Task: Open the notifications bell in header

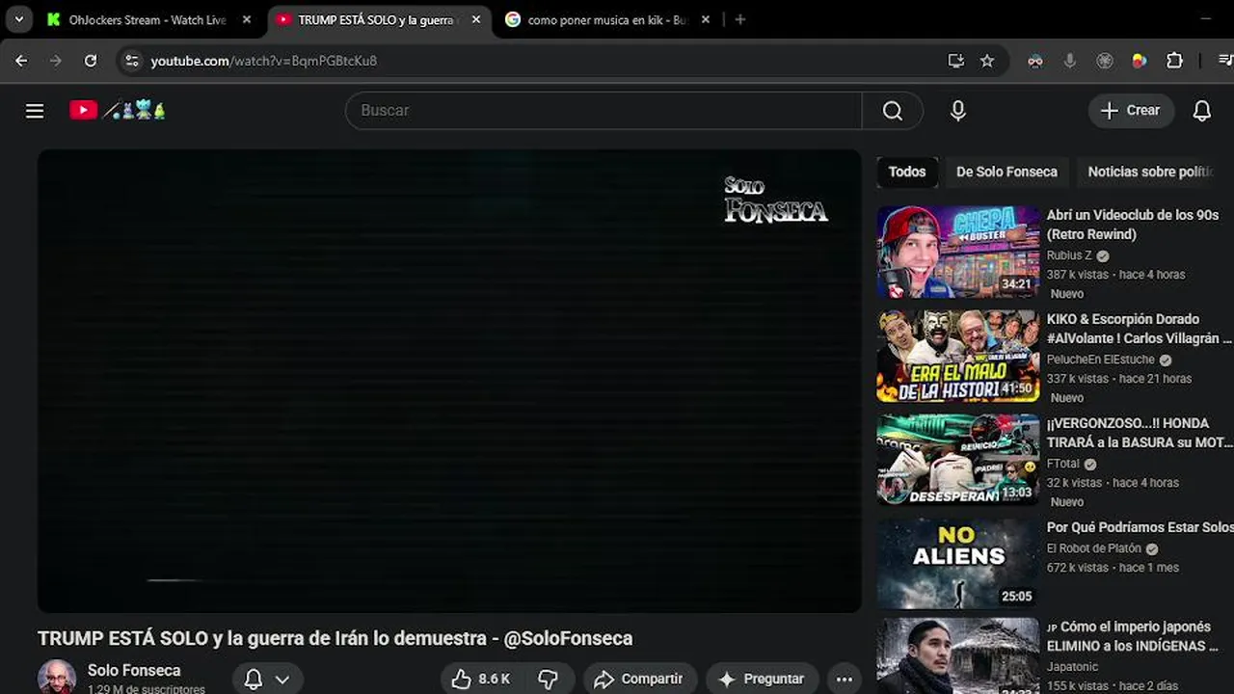Action: pos(1201,111)
